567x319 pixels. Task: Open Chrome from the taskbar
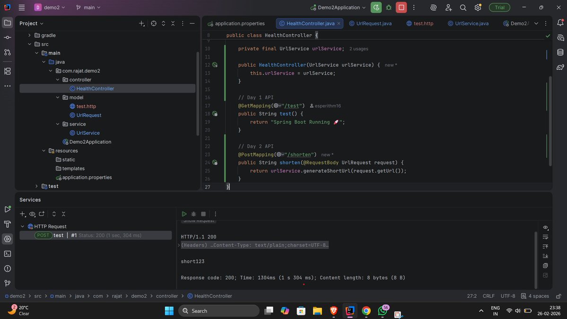coord(366,310)
